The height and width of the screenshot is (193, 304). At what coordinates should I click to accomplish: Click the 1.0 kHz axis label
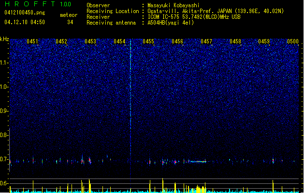[4, 87]
